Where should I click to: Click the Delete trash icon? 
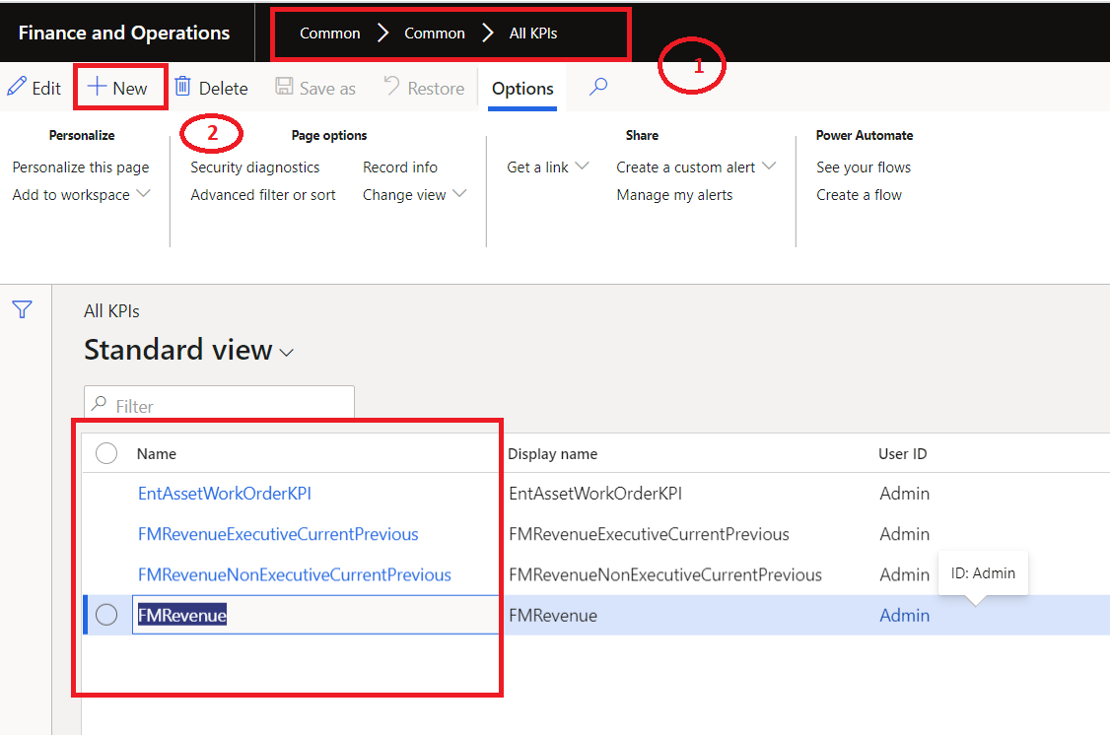point(181,87)
